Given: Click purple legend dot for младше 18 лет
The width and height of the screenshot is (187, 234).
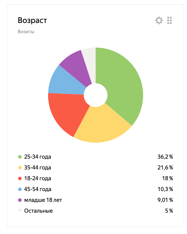Looking at the screenshot, I should click(x=20, y=200).
